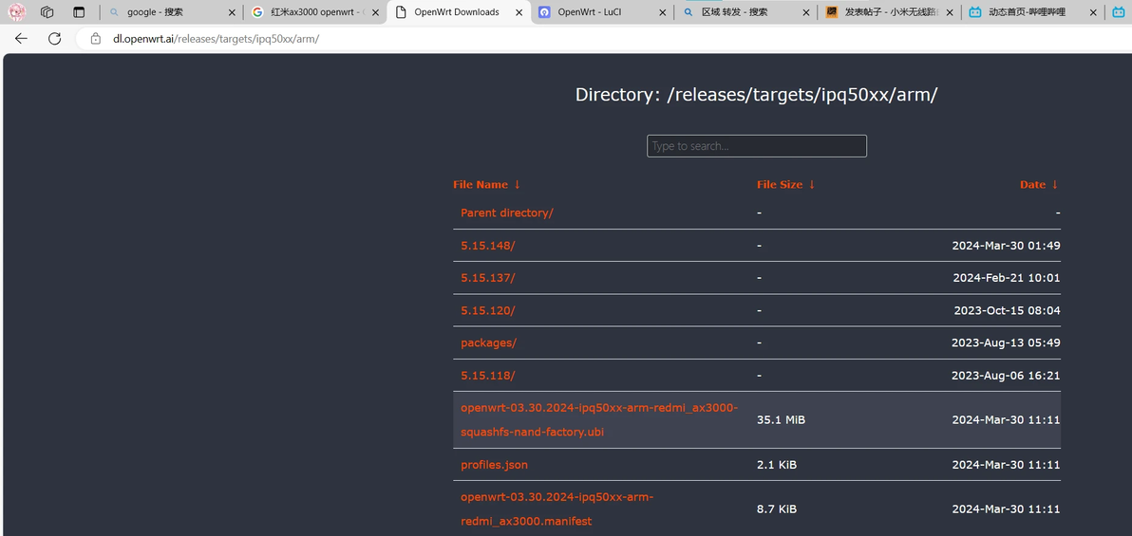Switch to the 发表帖子 - 小米无线路由 tab
1132x536 pixels.
(x=890, y=12)
